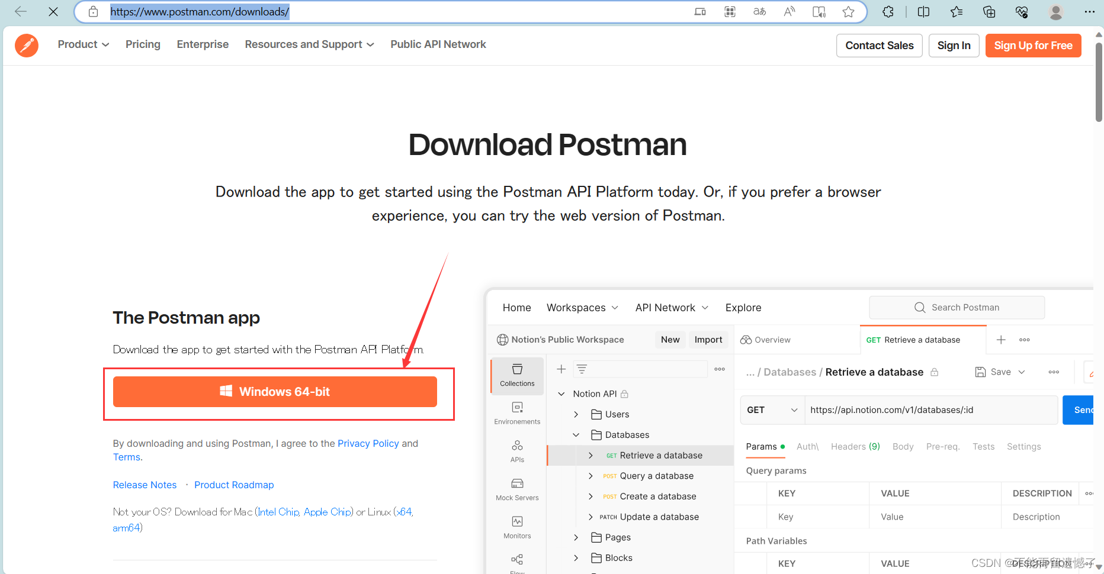Expand the Blocks folder
The width and height of the screenshot is (1104, 574).
click(576, 558)
